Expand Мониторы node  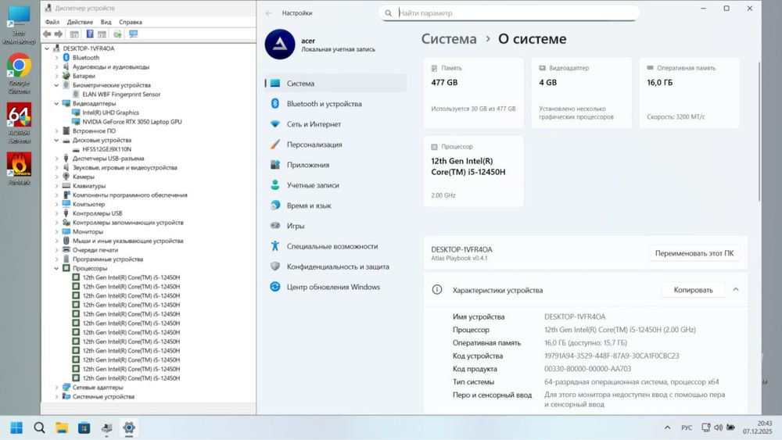pyautogui.click(x=56, y=231)
